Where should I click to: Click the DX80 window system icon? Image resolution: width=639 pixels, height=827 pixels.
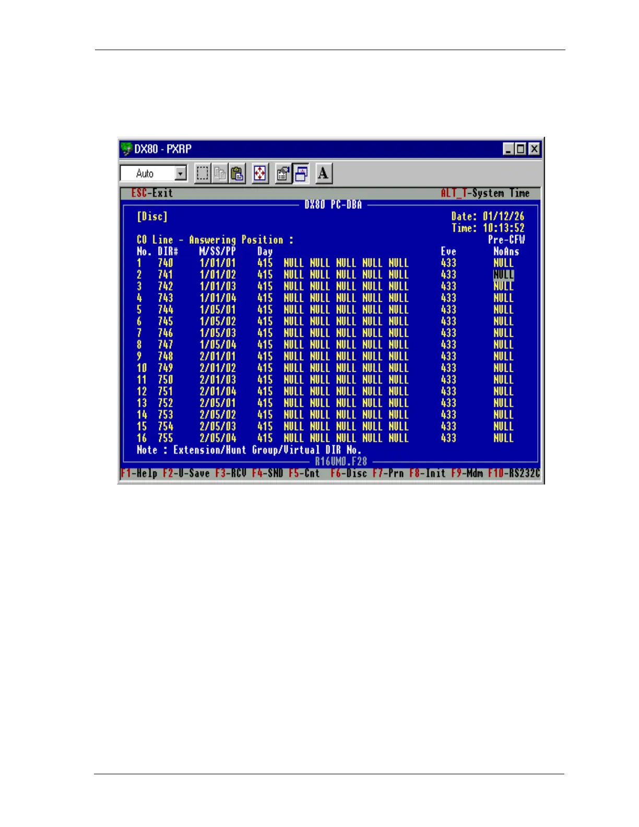tap(126, 149)
